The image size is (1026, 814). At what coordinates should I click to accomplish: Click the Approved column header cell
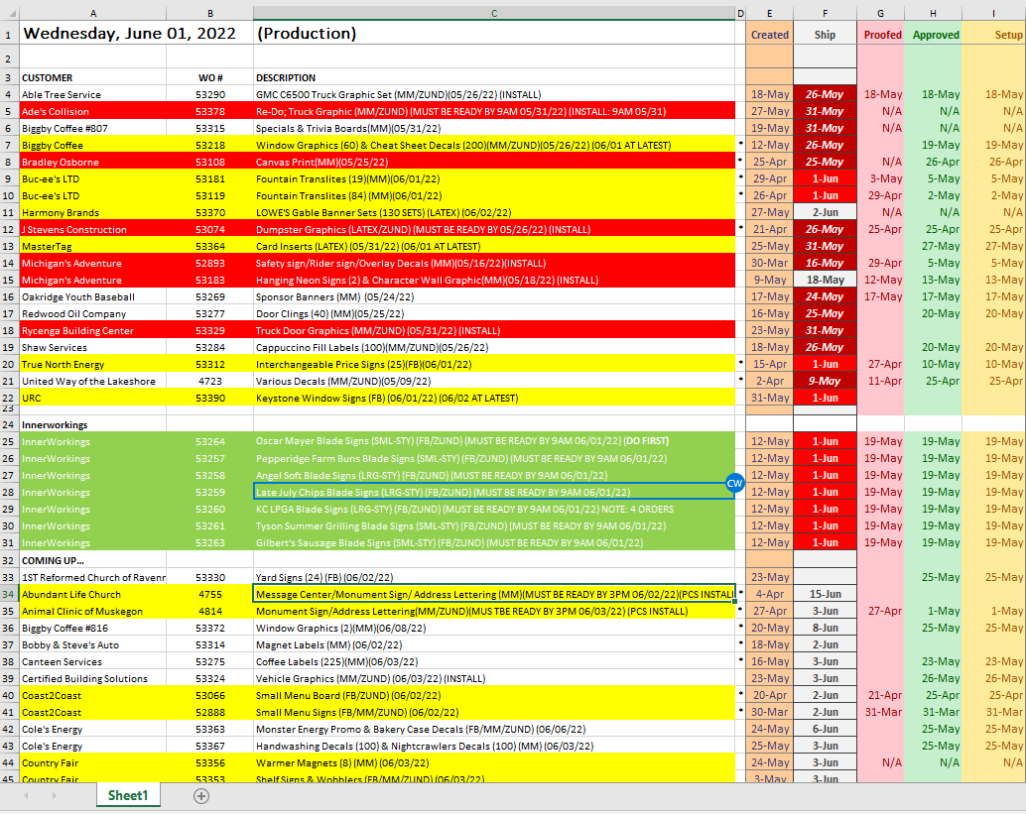933,35
